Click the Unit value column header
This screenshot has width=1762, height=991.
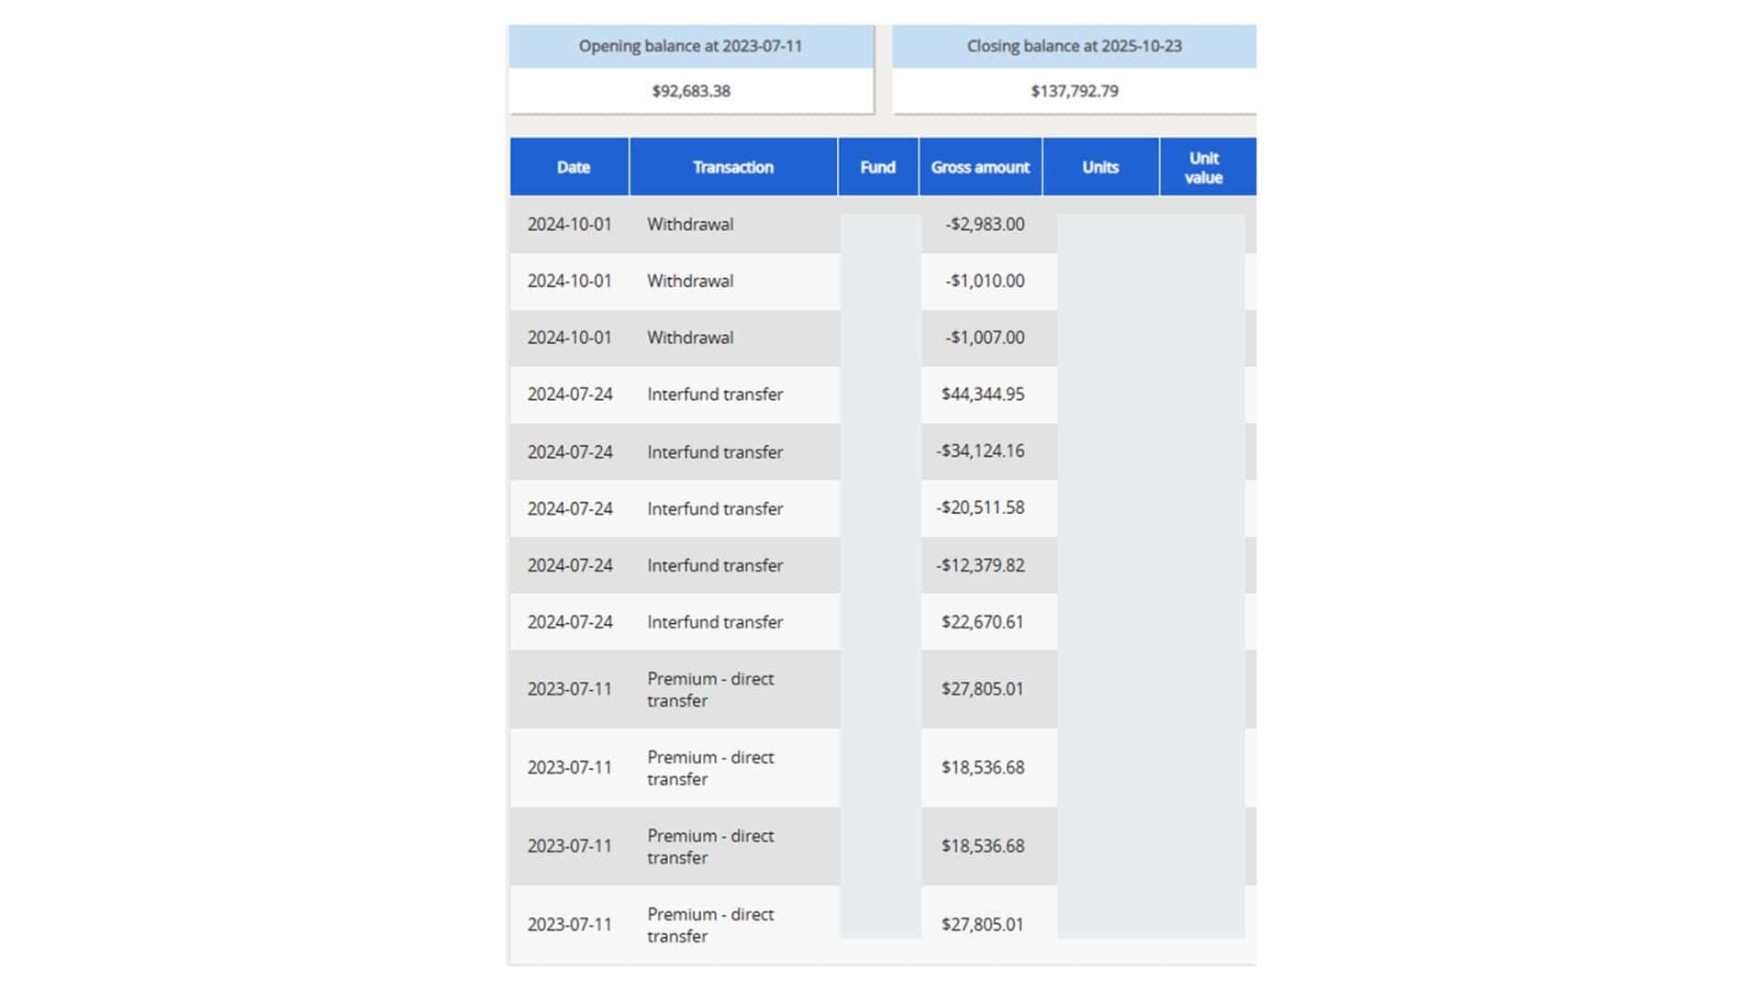pyautogui.click(x=1203, y=168)
